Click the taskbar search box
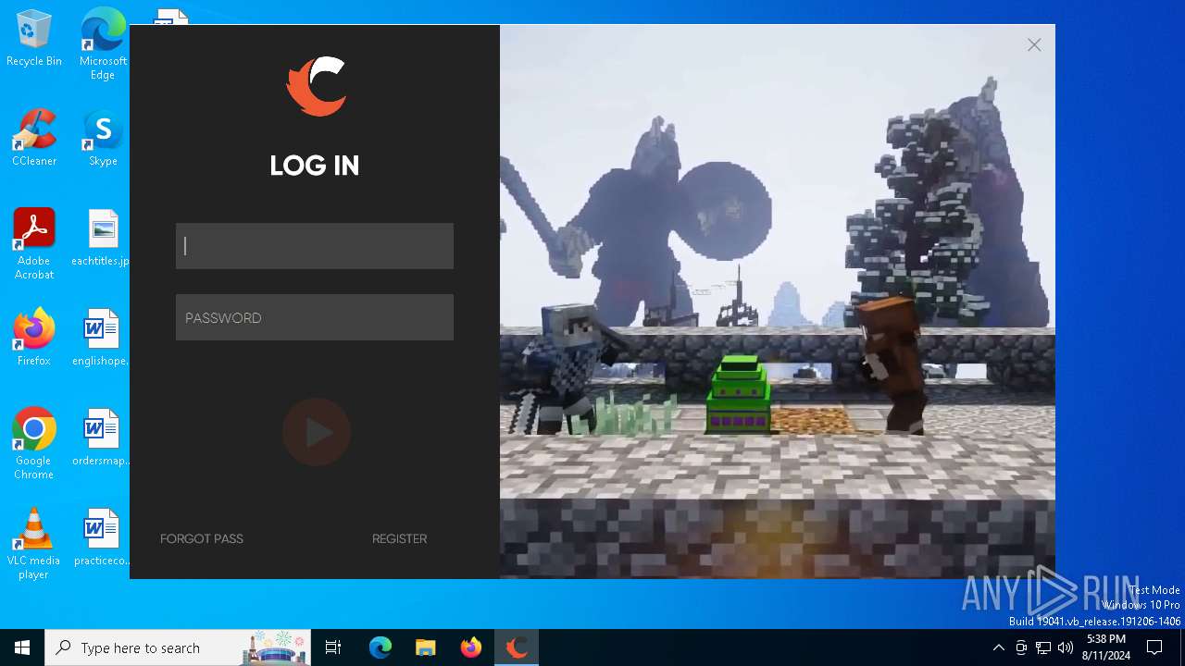Screen dimensions: 1185x666 point(178,647)
